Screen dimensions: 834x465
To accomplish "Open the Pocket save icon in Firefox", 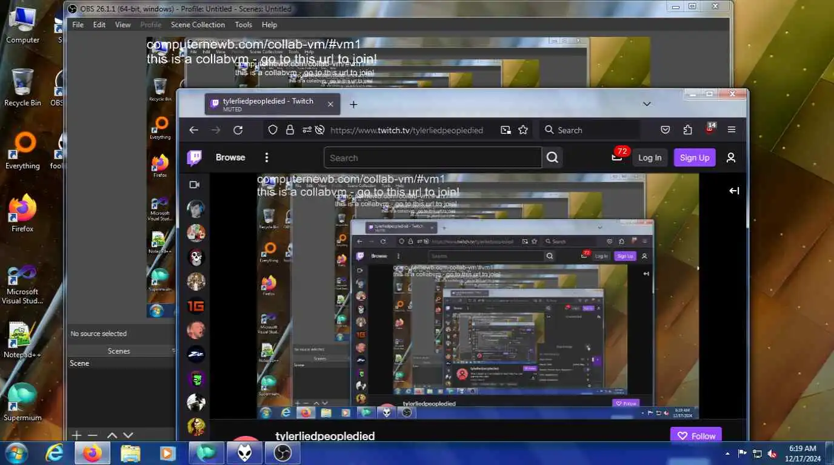I will click(665, 130).
